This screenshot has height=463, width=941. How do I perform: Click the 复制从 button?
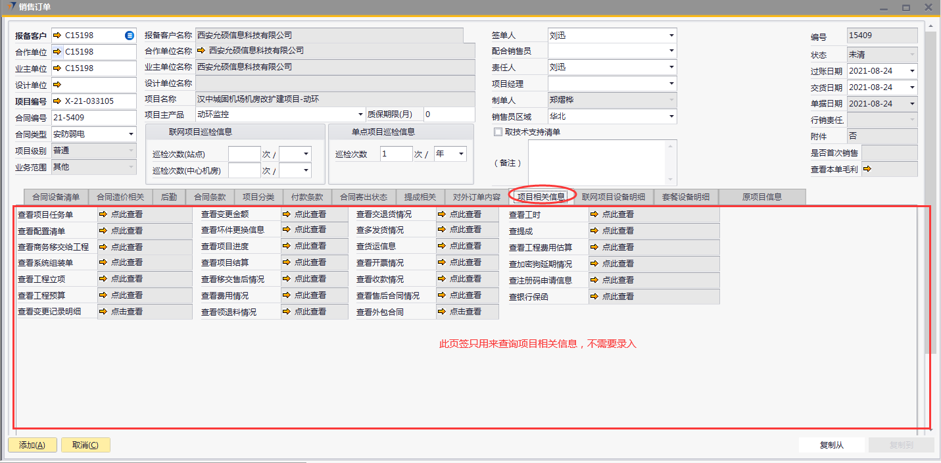click(831, 445)
